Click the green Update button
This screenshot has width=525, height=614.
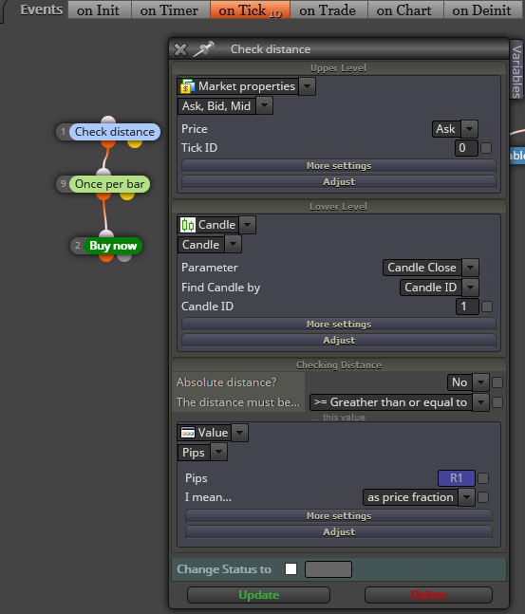tap(258, 595)
